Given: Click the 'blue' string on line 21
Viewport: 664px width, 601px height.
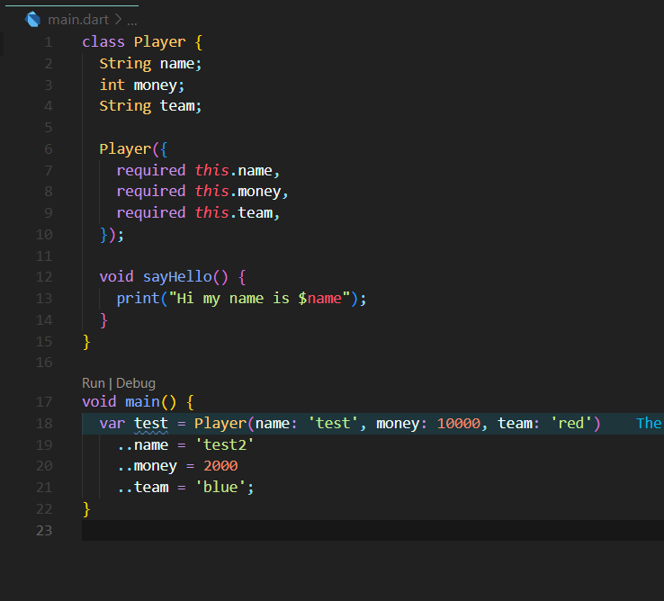Looking at the screenshot, I should click(x=220, y=487).
